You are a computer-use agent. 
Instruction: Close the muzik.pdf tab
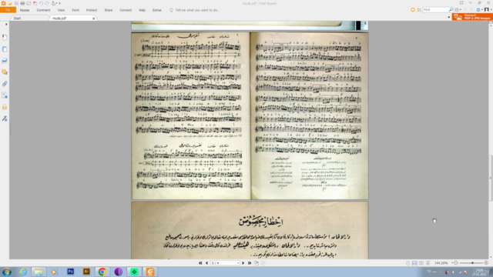point(93,18)
